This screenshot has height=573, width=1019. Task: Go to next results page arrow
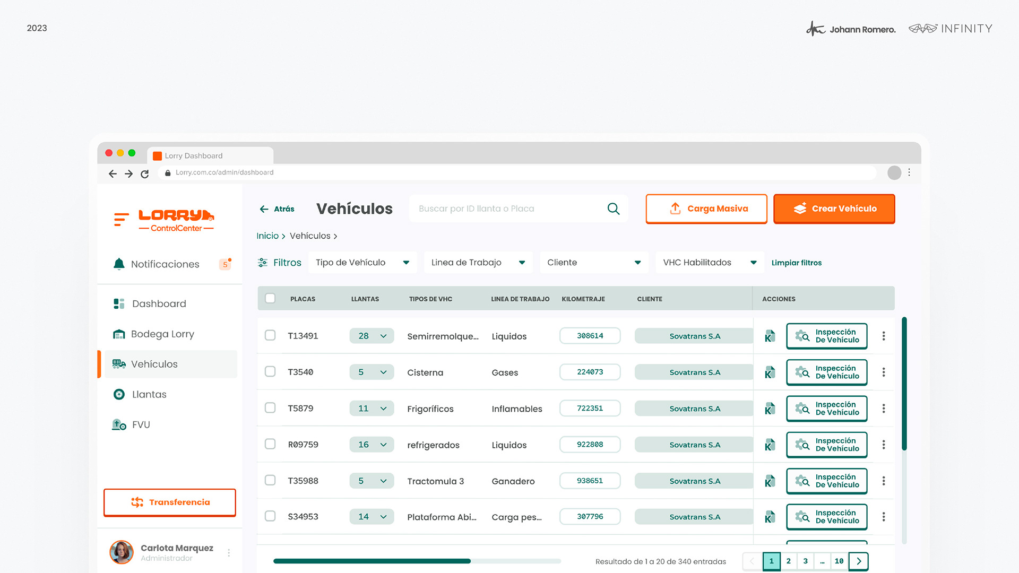[x=859, y=561]
